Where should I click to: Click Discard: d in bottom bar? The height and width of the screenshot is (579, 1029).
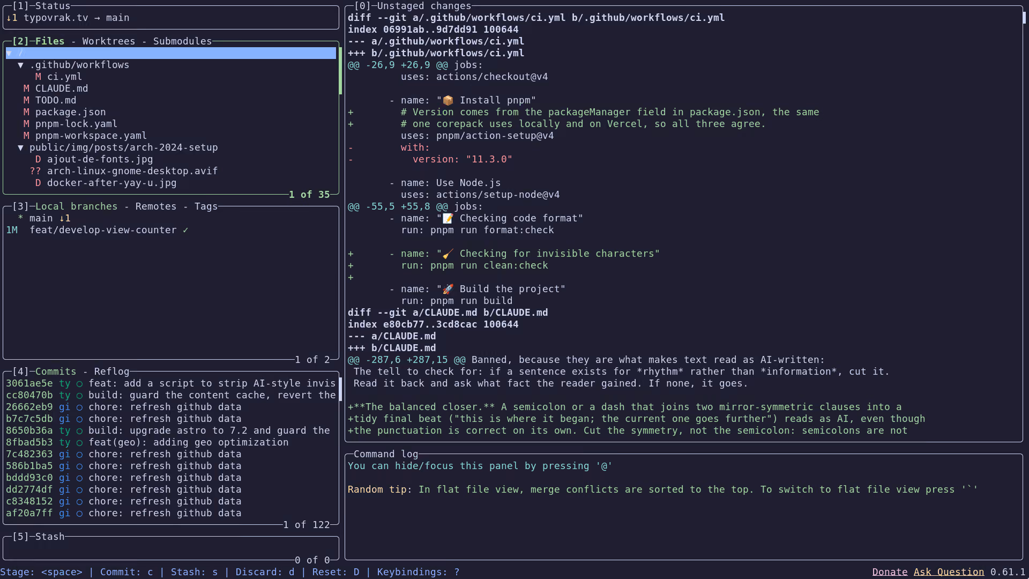pos(265,572)
